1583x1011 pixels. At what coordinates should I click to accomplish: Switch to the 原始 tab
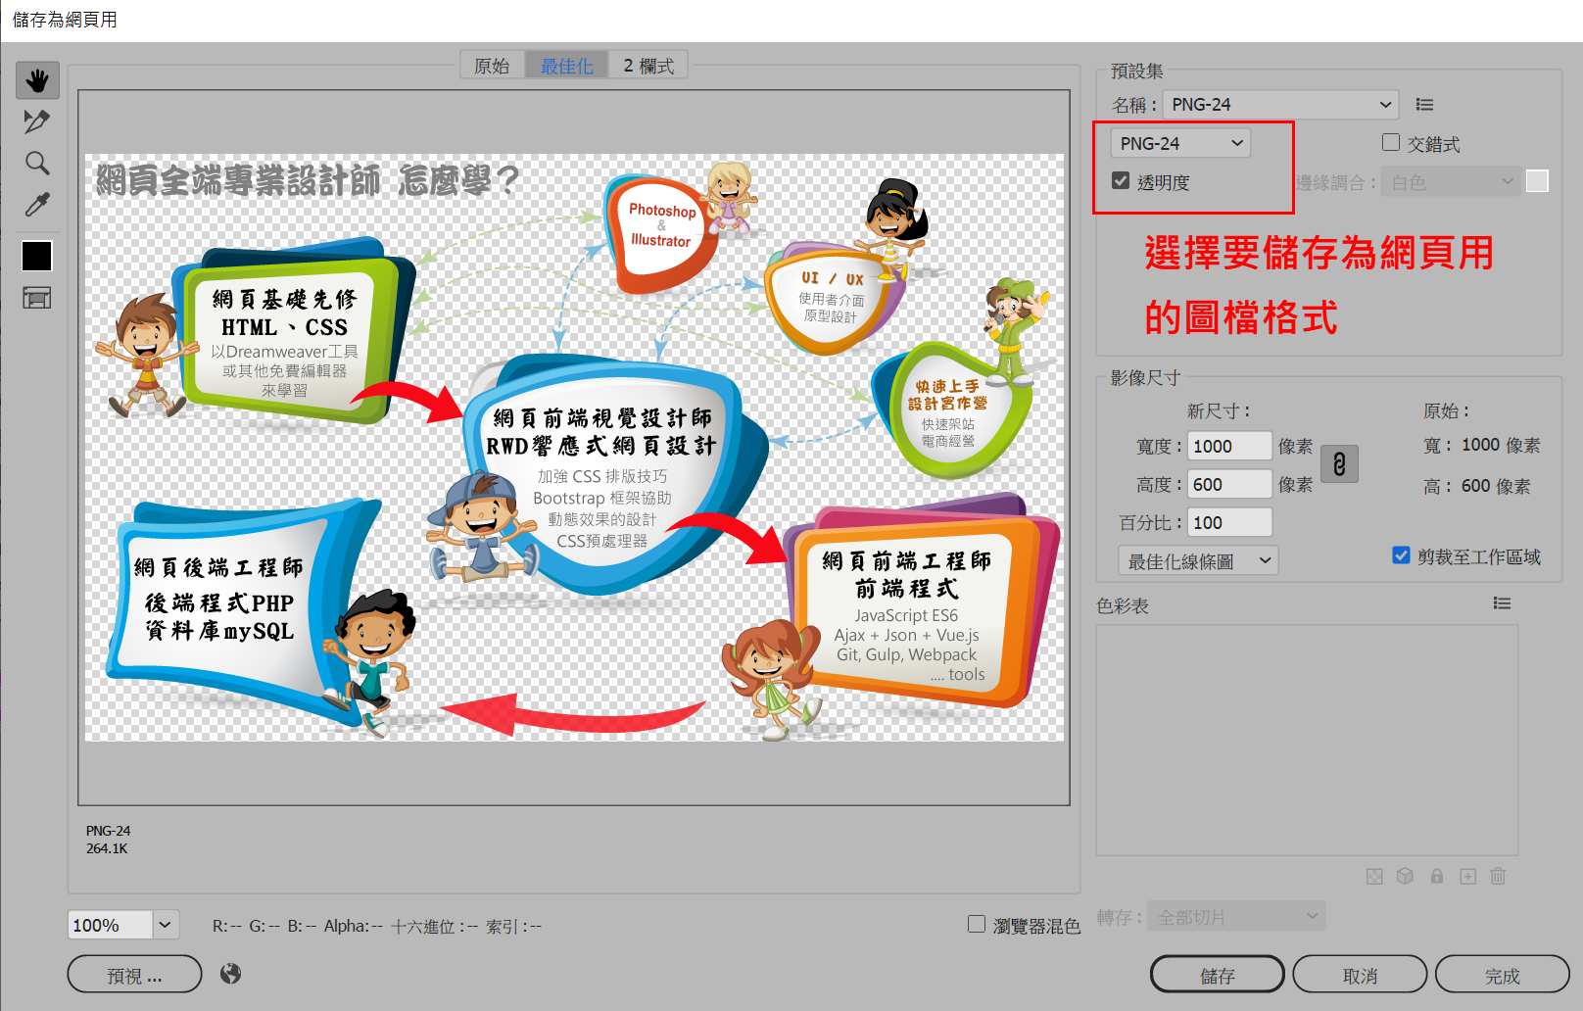click(492, 66)
